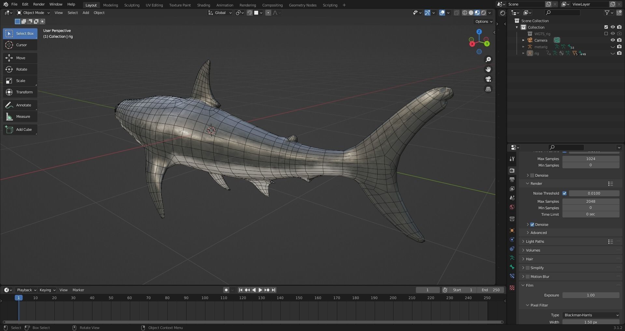The image size is (625, 331).
Task: Switch perspective/orthographic grid icon
Action: tap(488, 89)
